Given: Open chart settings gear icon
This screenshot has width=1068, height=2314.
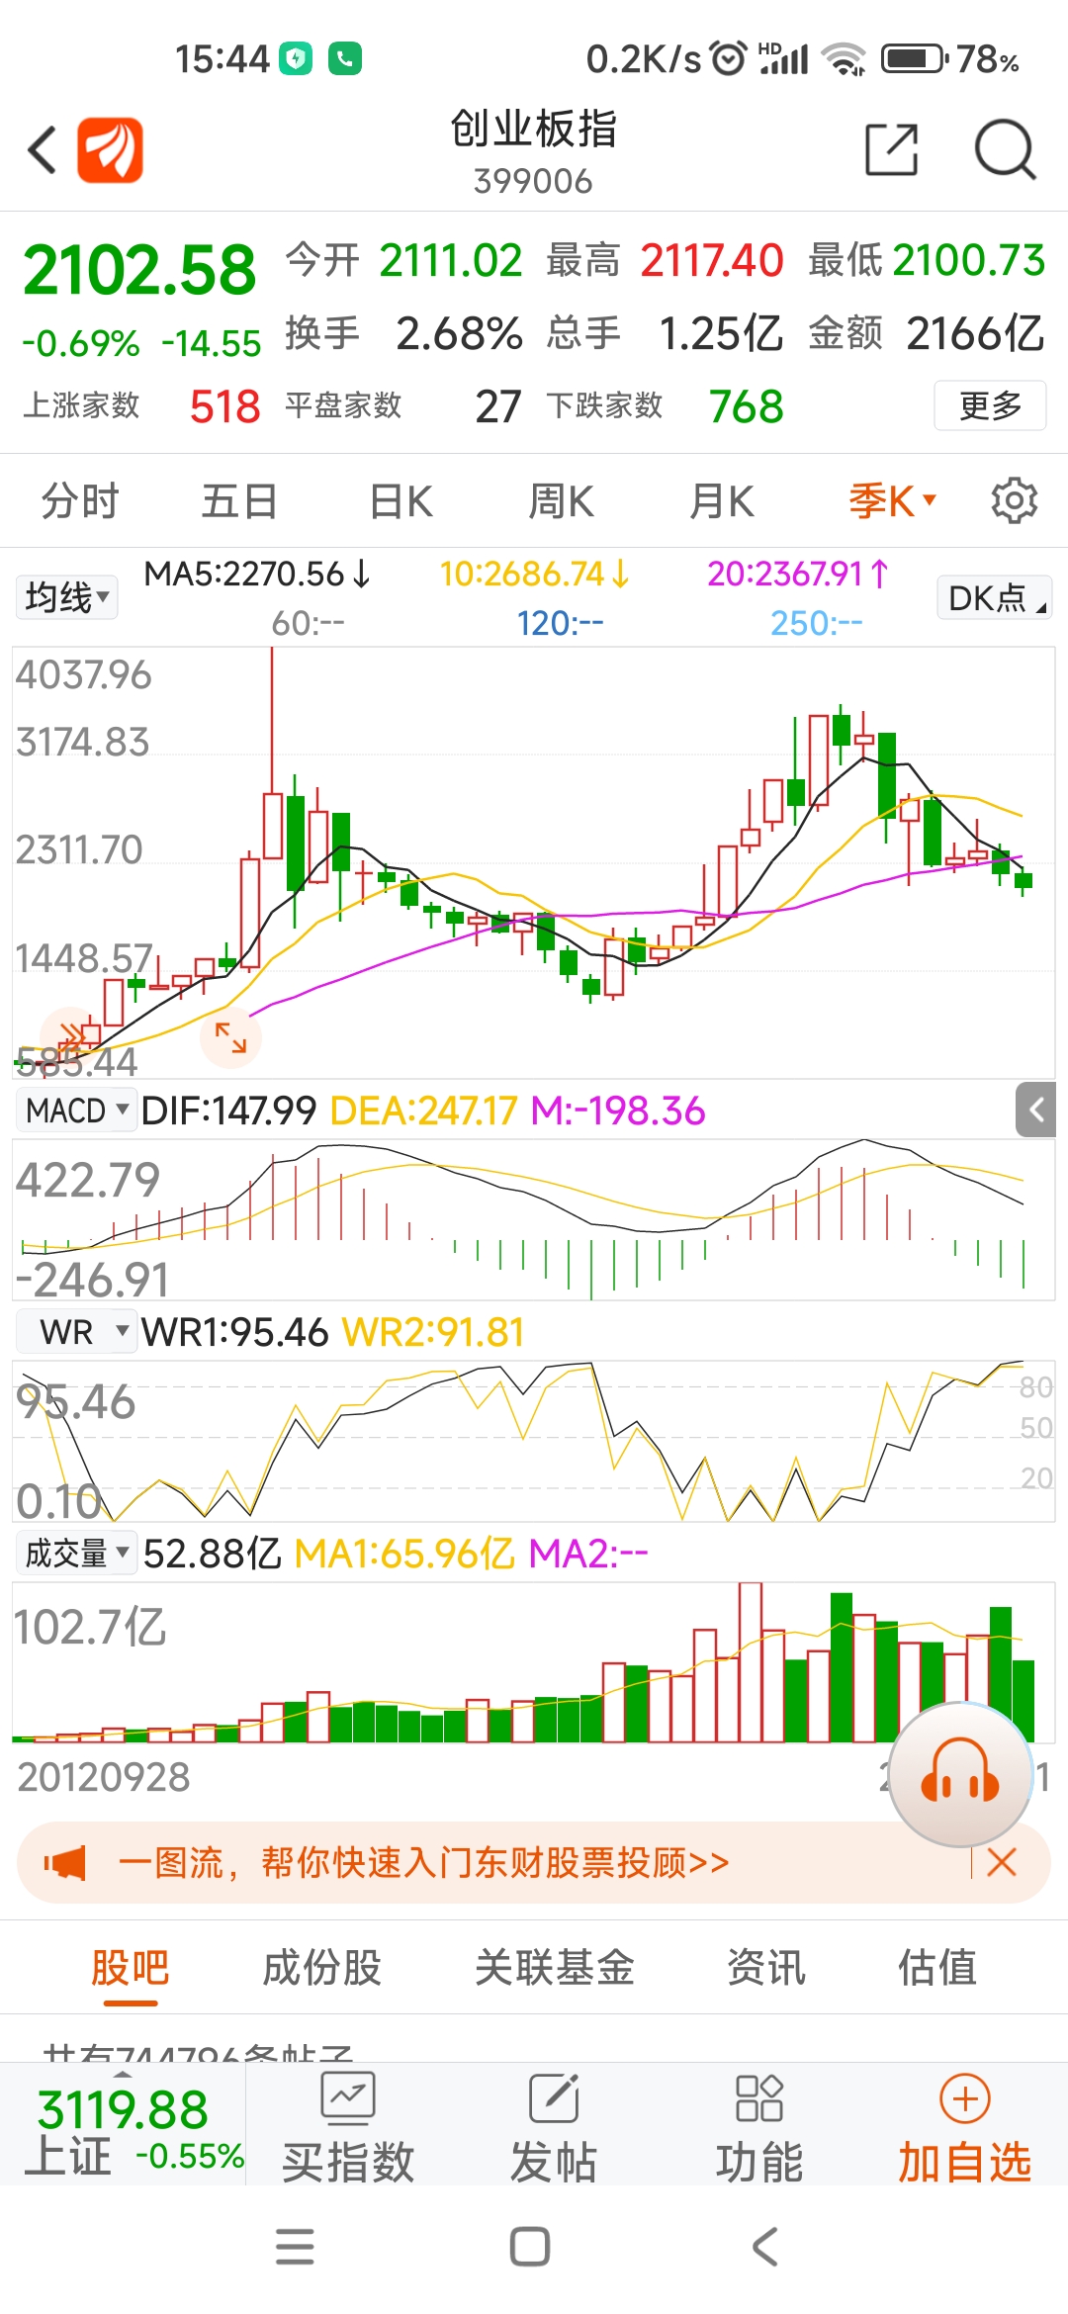Looking at the screenshot, I should click(1014, 500).
